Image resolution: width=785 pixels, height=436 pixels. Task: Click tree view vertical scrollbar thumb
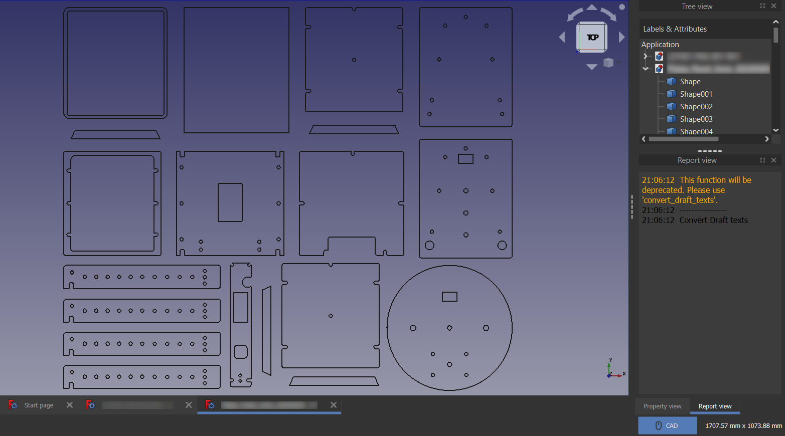point(776,35)
